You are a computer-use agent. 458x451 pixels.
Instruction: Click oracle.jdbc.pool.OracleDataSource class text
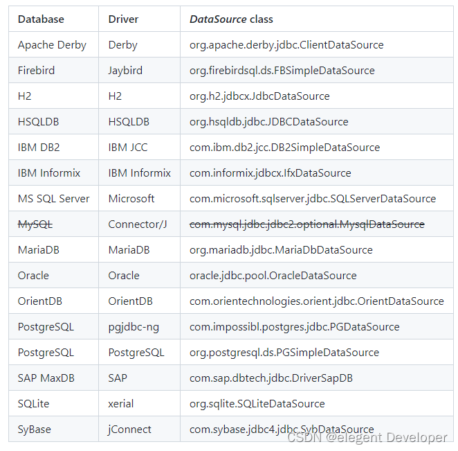pos(273,276)
